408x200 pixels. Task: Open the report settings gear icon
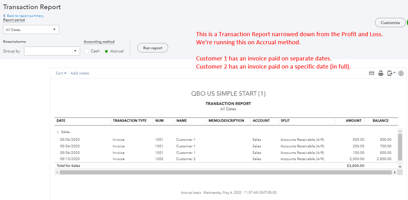(401, 73)
